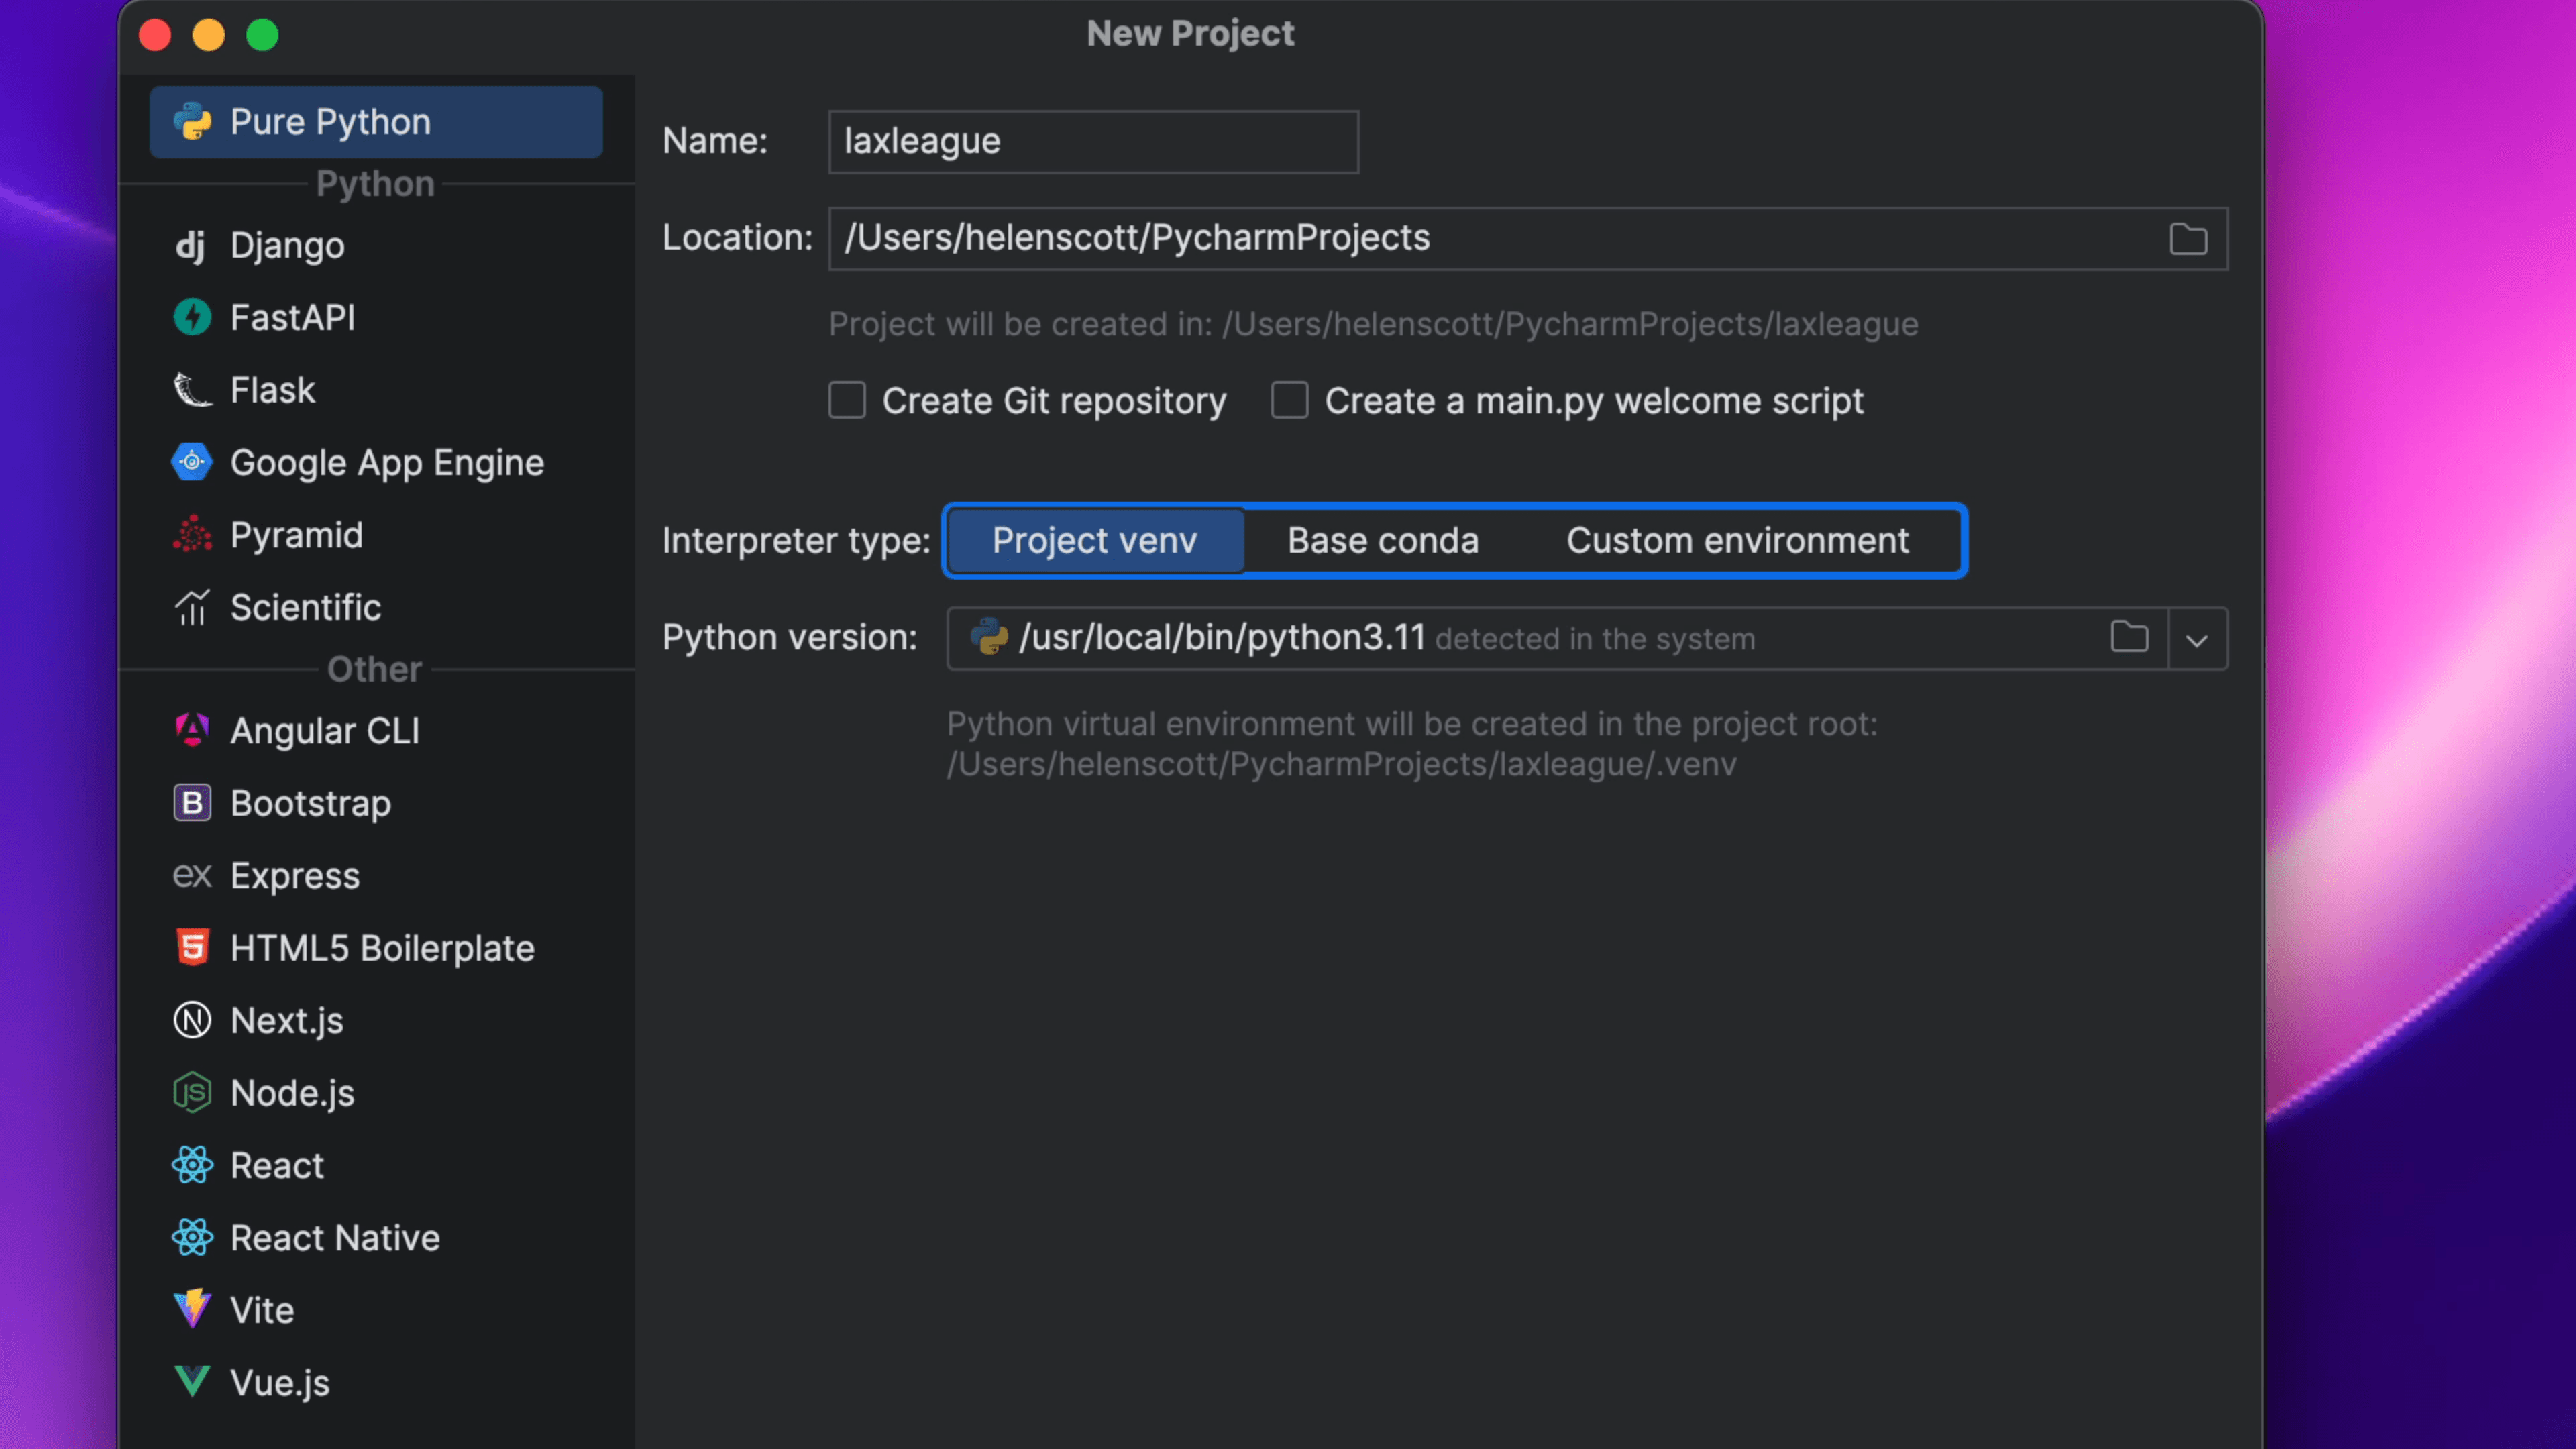The height and width of the screenshot is (1449, 2576).
Task: Click the Name field containing laxleague
Action: click(1092, 142)
